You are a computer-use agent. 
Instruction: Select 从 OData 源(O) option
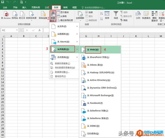click(100, 65)
